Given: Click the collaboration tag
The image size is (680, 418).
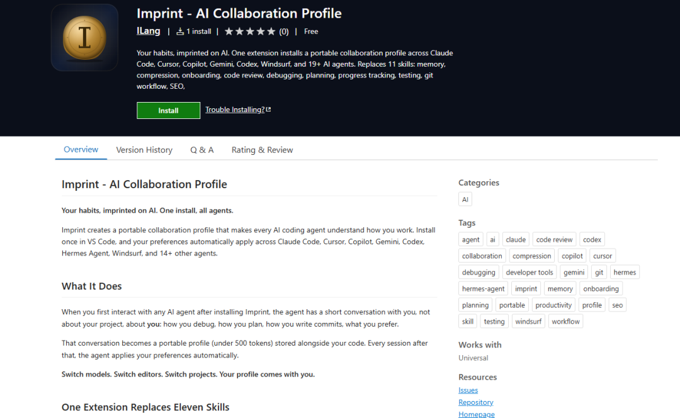Looking at the screenshot, I should [482, 256].
